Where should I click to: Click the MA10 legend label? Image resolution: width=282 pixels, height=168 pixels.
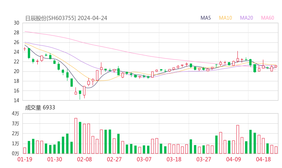coord(225,18)
